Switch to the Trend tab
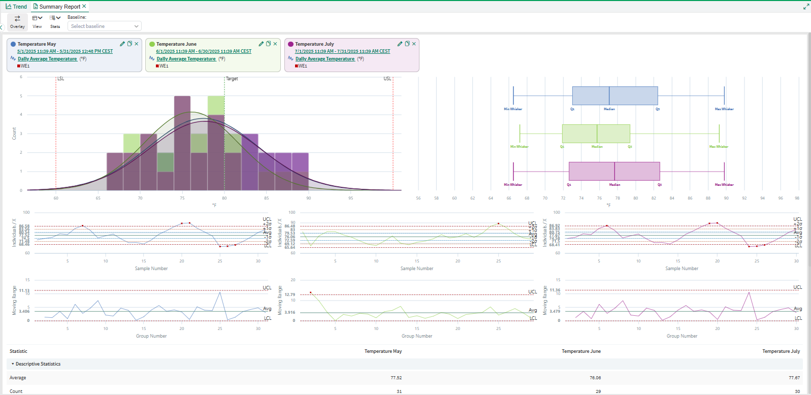 tap(16, 7)
